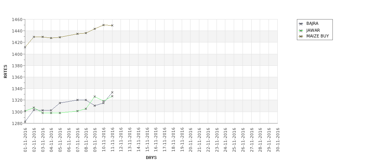Click the 1400 y-axis tick label
This screenshot has width=373, height=164.
pyautogui.click(x=17, y=54)
